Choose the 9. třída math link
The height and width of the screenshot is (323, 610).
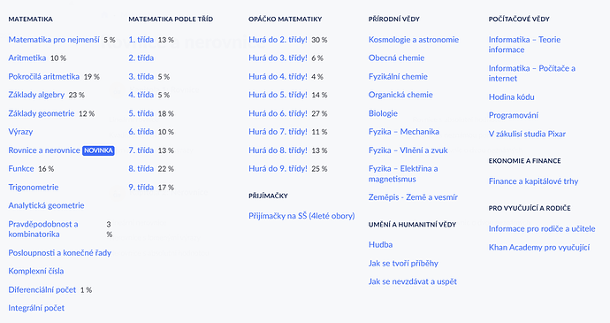[141, 188]
